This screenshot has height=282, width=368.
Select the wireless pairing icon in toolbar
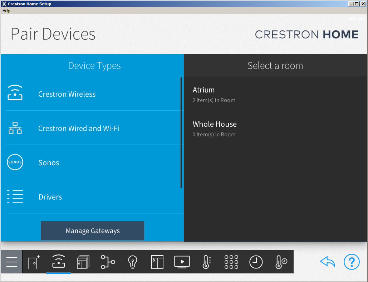58,262
